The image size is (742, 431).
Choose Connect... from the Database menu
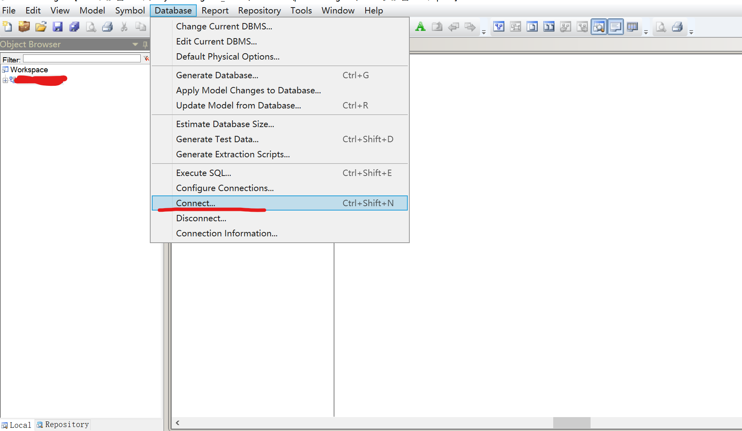point(280,203)
